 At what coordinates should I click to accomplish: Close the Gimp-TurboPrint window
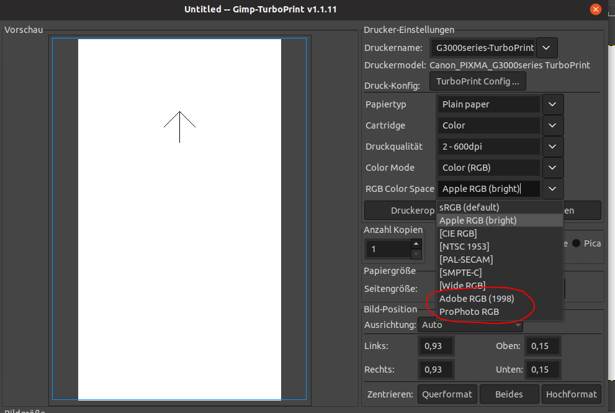[595, 9]
